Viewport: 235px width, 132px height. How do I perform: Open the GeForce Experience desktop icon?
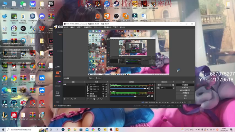pos(5,68)
